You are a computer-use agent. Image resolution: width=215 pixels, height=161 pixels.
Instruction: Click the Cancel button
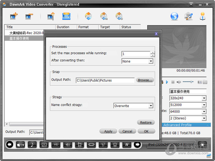pyautogui.click(x=127, y=131)
